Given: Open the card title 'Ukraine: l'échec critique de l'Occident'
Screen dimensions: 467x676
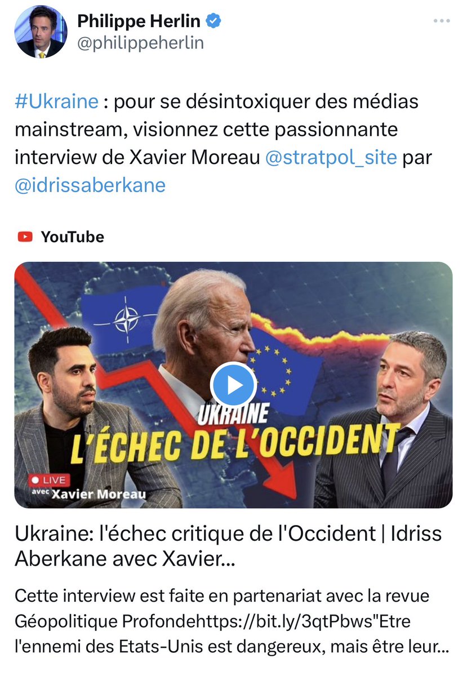Looking at the screenshot, I should [x=228, y=546].
